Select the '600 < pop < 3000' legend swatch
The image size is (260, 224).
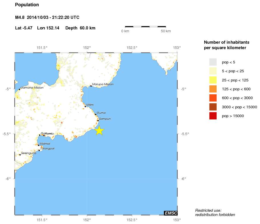(x=213, y=98)
